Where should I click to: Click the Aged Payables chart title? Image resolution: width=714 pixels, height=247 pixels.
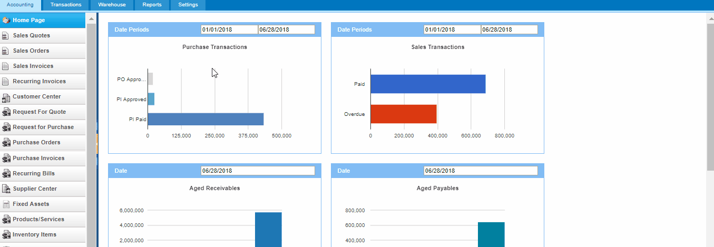coord(437,188)
